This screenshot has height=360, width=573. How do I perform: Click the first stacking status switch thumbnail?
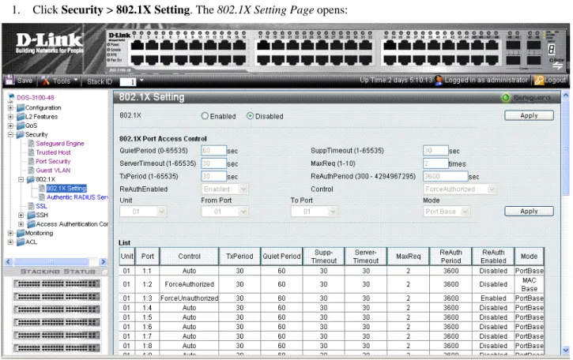pyautogui.click(x=57, y=283)
